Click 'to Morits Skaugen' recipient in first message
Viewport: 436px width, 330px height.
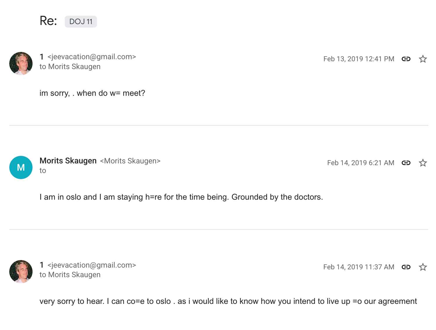pos(70,66)
